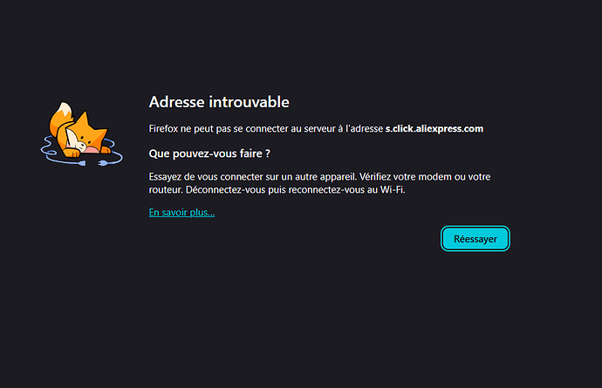Click the 'Que pouvez-vous faire ?' heading

[x=209, y=153]
